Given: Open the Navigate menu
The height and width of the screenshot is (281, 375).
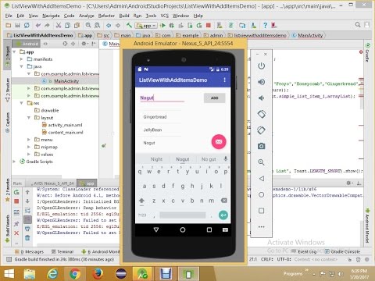Looking at the screenshot, I should [51, 16].
